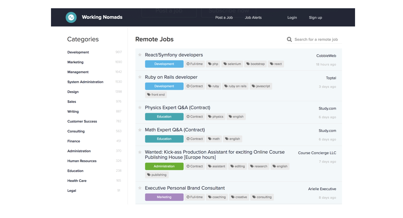The width and height of the screenshot is (403, 218).
Task: Star the Ruby on Rails developer job
Action: pos(140,77)
